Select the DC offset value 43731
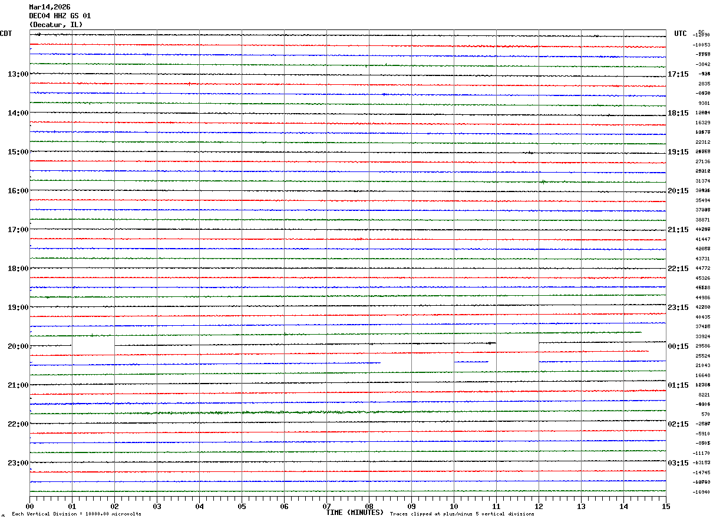The width and height of the screenshot is (713, 522). 703,259
